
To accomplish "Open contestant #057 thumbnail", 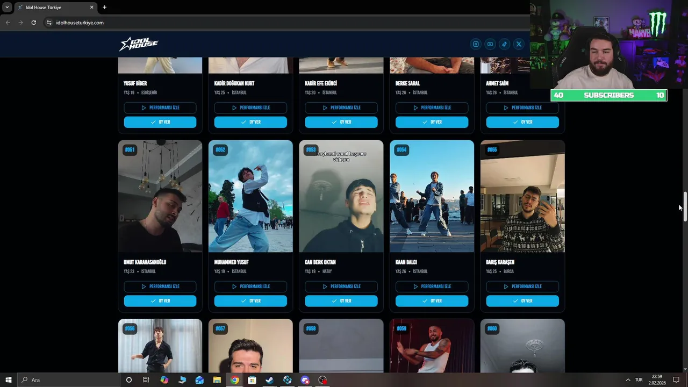I will pyautogui.click(x=250, y=346).
